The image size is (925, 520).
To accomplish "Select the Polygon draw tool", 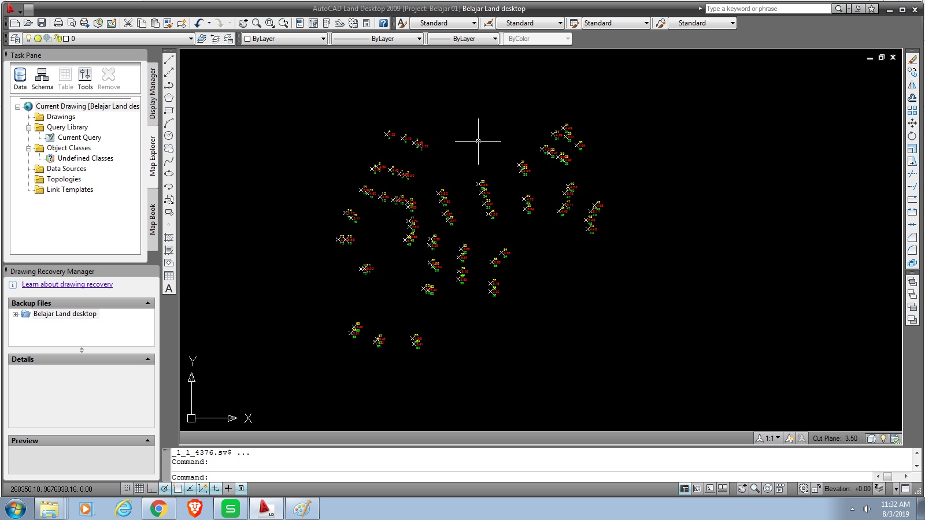I will 169,98.
